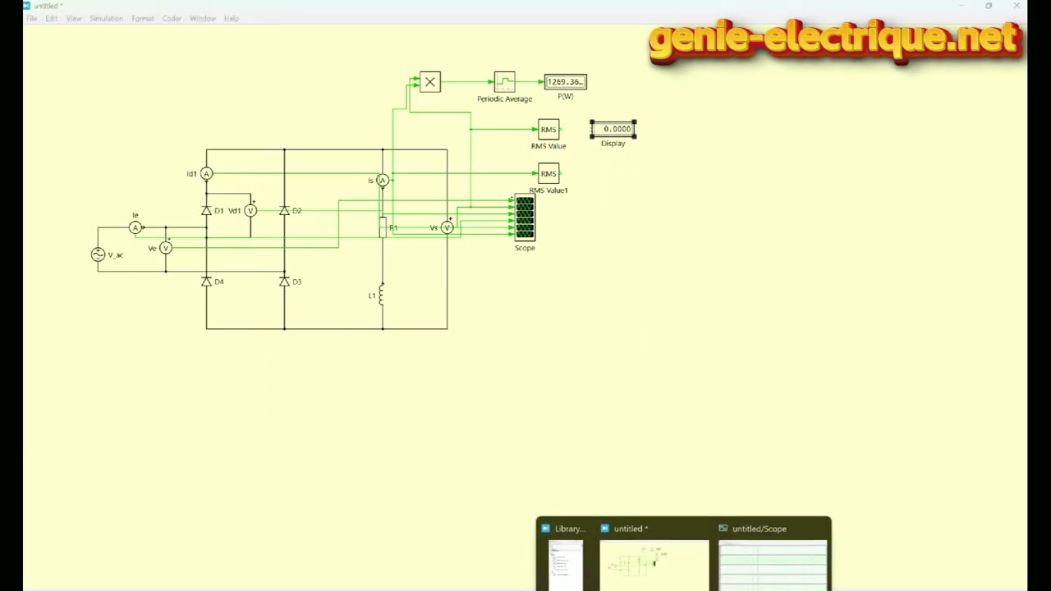Select diode D1 in the bridge
This screenshot has width=1051, height=591.
tap(206, 211)
